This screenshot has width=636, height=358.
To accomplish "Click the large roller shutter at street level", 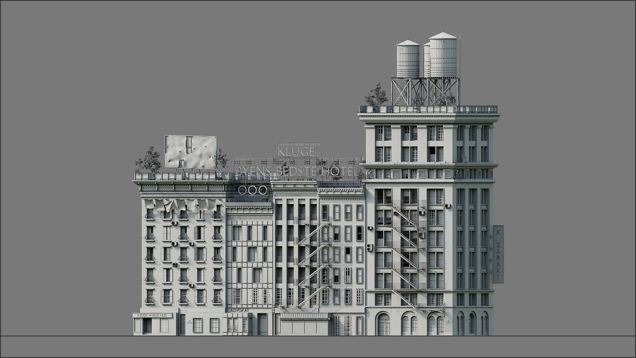I will 304,327.
